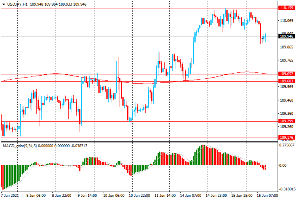Image resolution: width=296 pixels, height=200 pixels.
Task: Click the -0.318015 MACD scale minimum
Action: pyautogui.click(x=287, y=189)
